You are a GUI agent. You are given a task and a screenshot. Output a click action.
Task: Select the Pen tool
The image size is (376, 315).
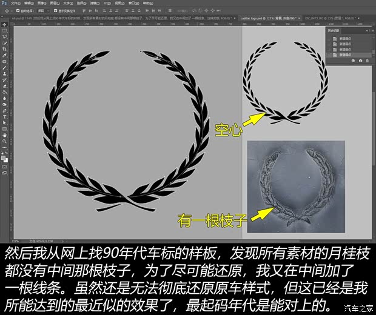click(5, 111)
